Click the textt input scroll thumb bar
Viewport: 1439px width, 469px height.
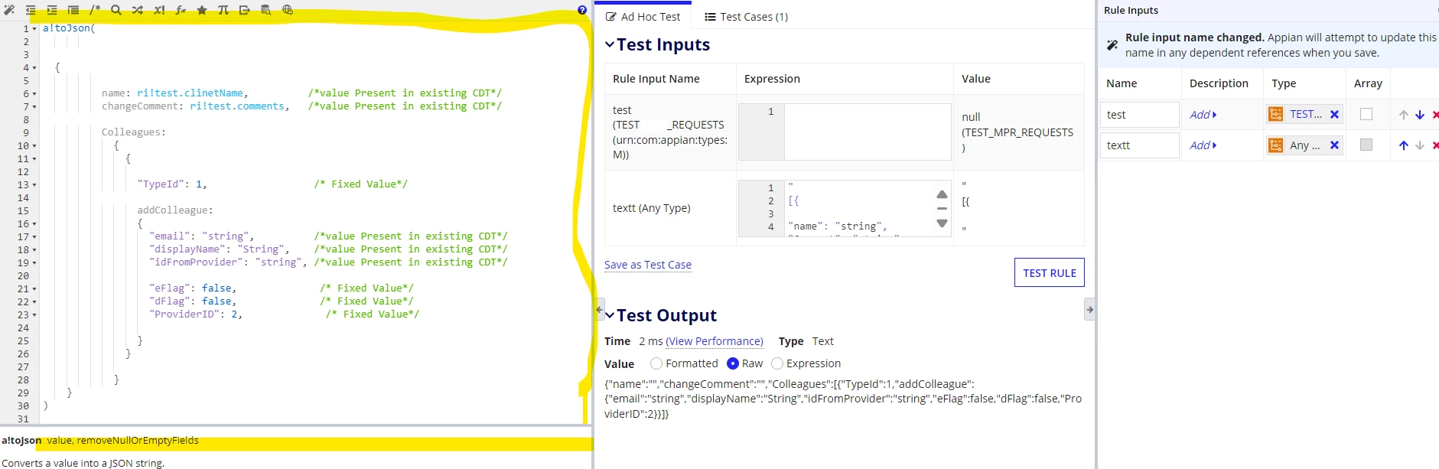(942, 208)
